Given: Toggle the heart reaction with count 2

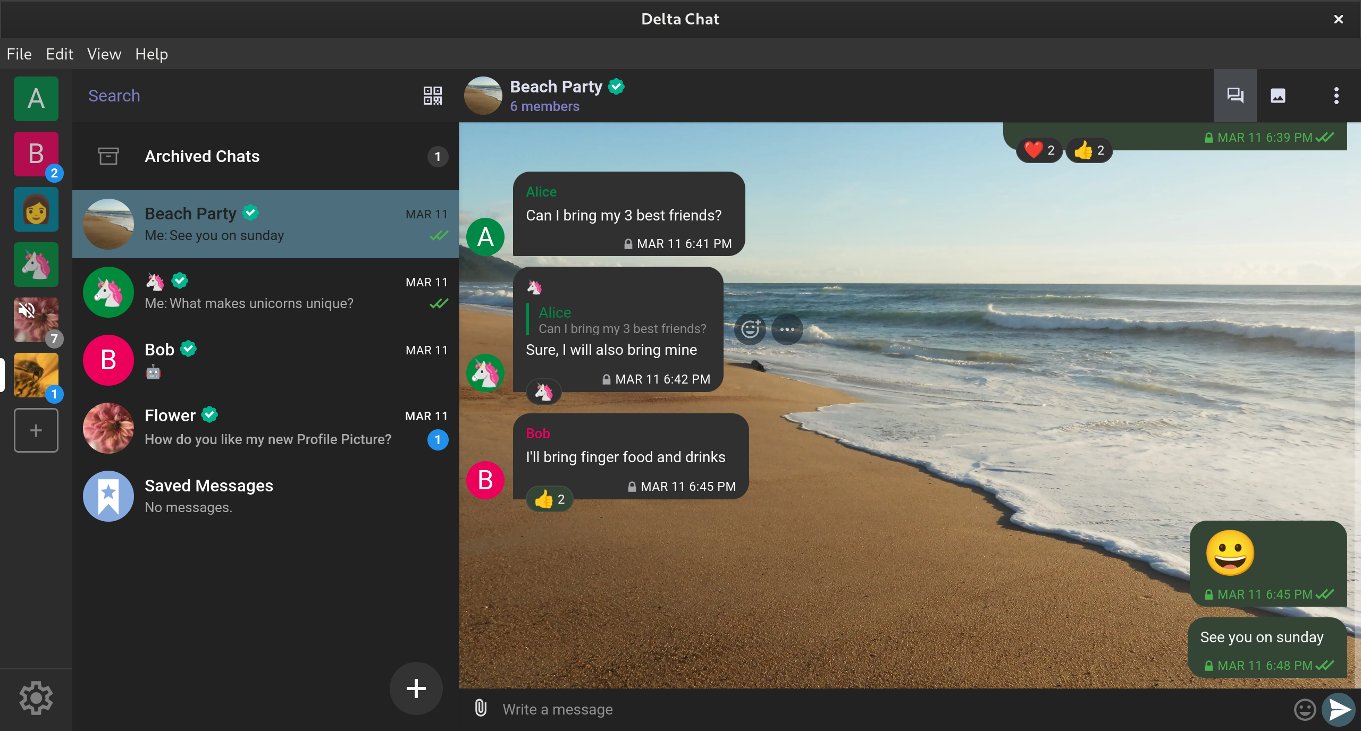Looking at the screenshot, I should pos(1039,150).
